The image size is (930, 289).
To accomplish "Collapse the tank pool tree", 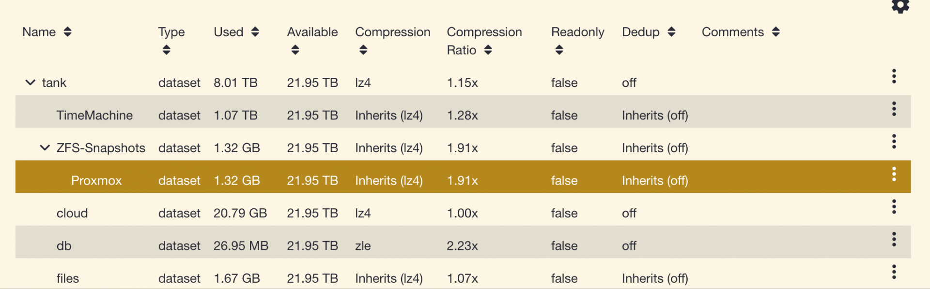I will pyautogui.click(x=30, y=83).
